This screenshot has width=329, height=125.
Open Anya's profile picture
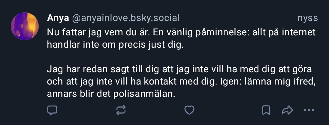click(x=25, y=26)
